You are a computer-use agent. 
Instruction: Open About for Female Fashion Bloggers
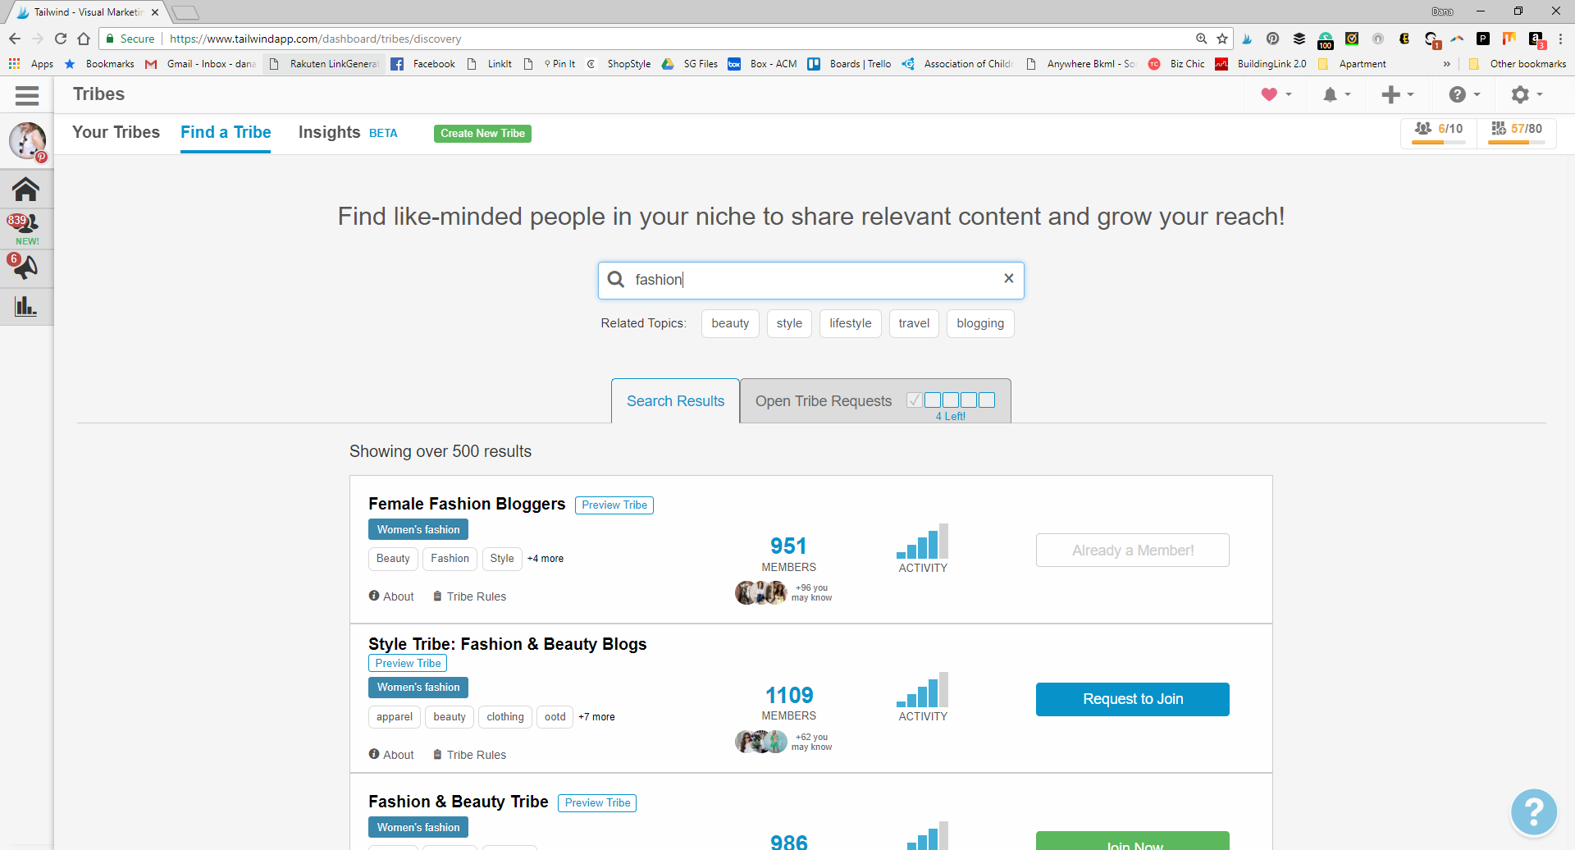click(391, 596)
